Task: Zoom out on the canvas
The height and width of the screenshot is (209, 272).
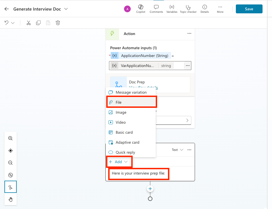Action: coord(11,163)
